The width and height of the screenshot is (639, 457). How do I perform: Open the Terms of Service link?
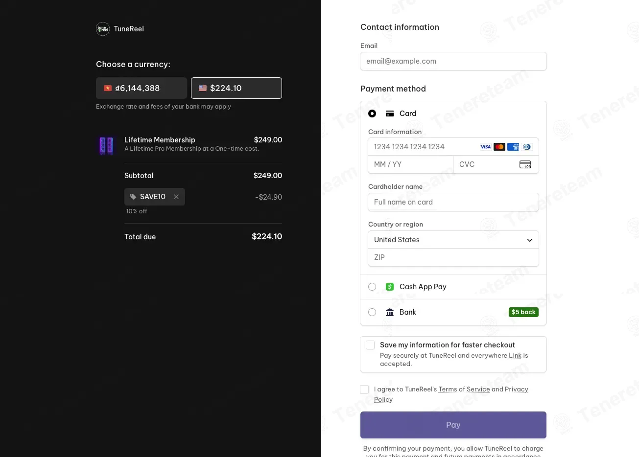click(464, 389)
